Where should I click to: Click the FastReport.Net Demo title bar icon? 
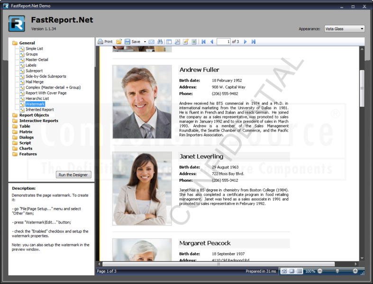coord(6,6)
